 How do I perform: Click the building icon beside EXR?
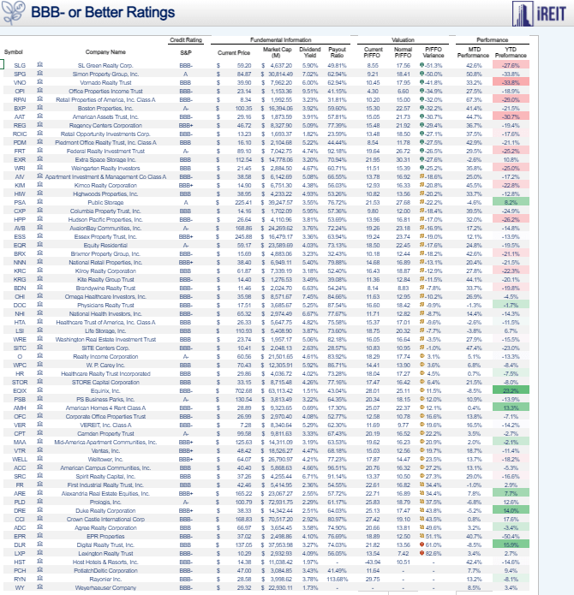40,159
